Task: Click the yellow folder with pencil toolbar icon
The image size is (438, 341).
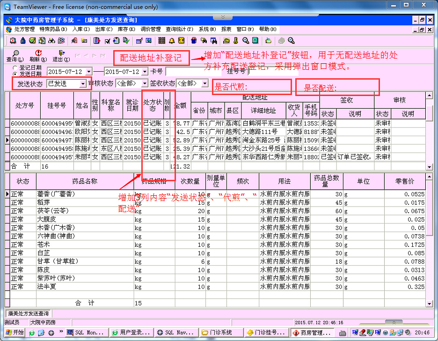Action: pyautogui.click(x=268, y=41)
